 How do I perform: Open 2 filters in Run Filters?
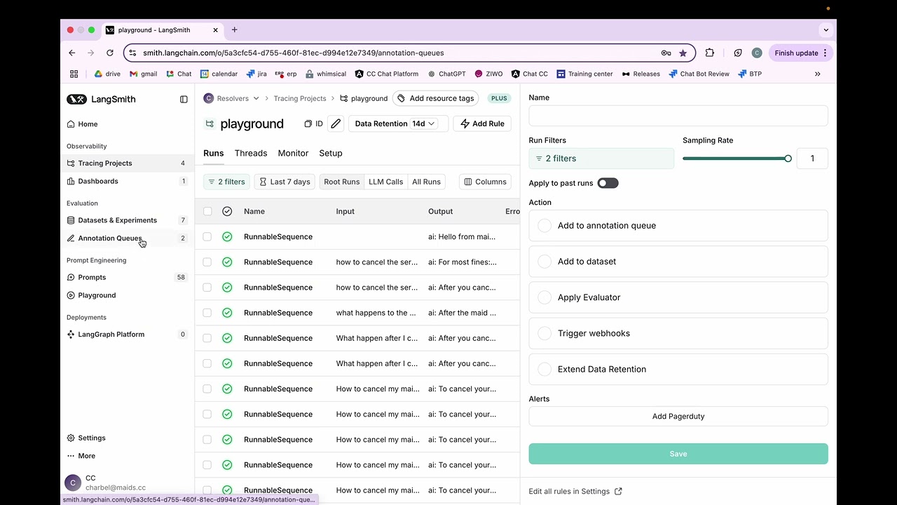pos(601,159)
